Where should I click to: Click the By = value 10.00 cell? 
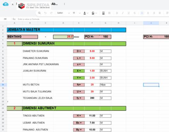click(92, 130)
